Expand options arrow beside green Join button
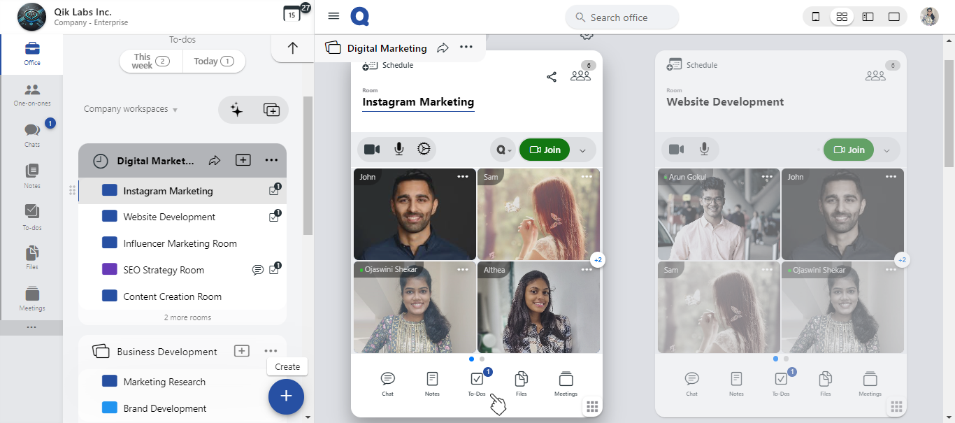 pos(583,150)
